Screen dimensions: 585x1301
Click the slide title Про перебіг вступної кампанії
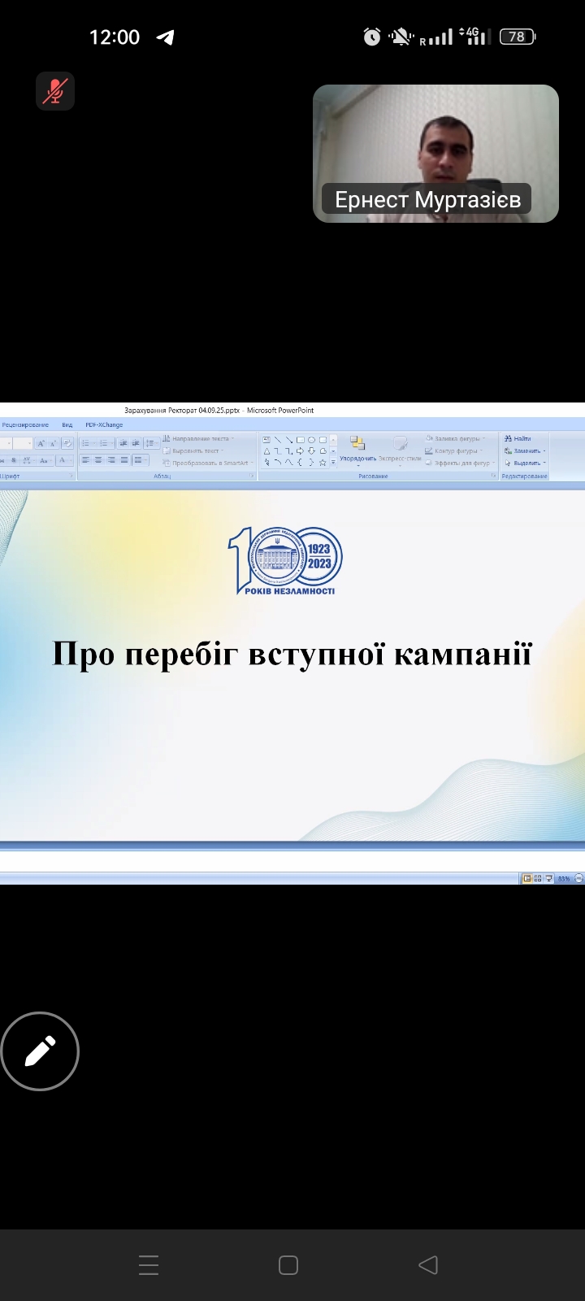(x=292, y=654)
